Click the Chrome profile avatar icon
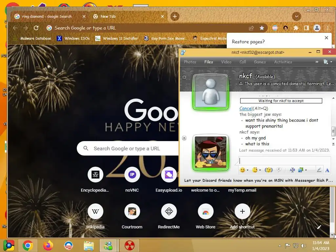Image resolution: width=336 pixels, height=252 pixels. click(317, 28)
